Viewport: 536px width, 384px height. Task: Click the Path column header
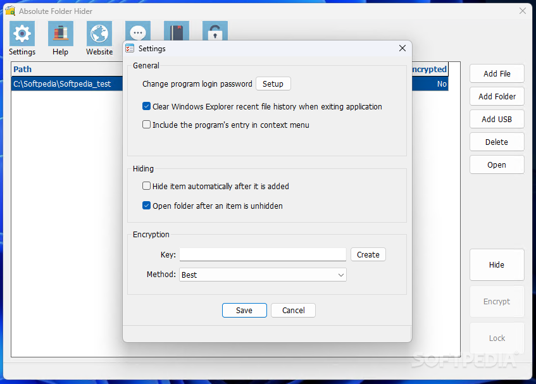(67, 70)
